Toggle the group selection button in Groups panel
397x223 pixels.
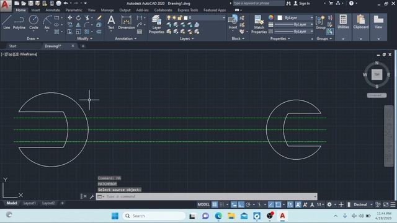[x=329, y=32]
